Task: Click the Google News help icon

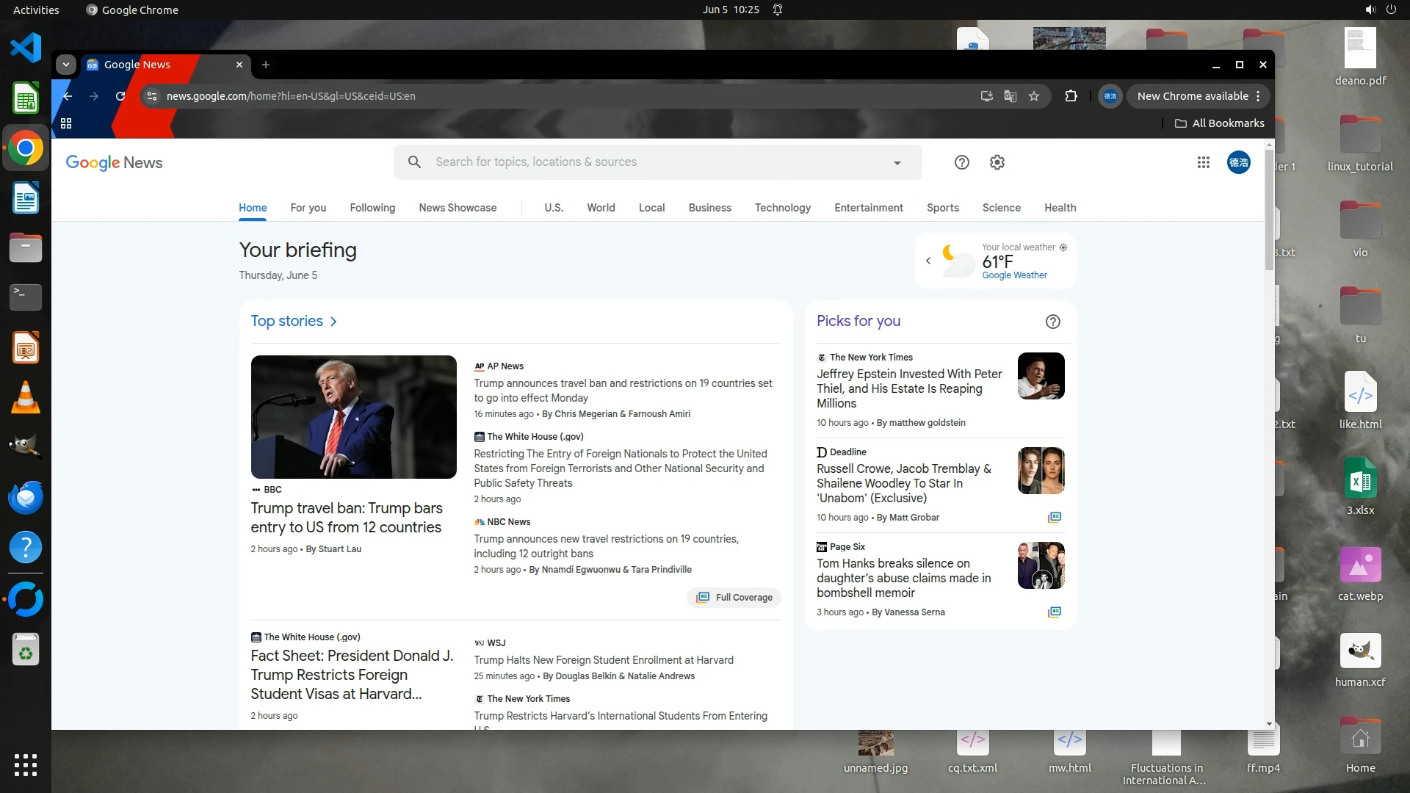Action: tap(961, 162)
